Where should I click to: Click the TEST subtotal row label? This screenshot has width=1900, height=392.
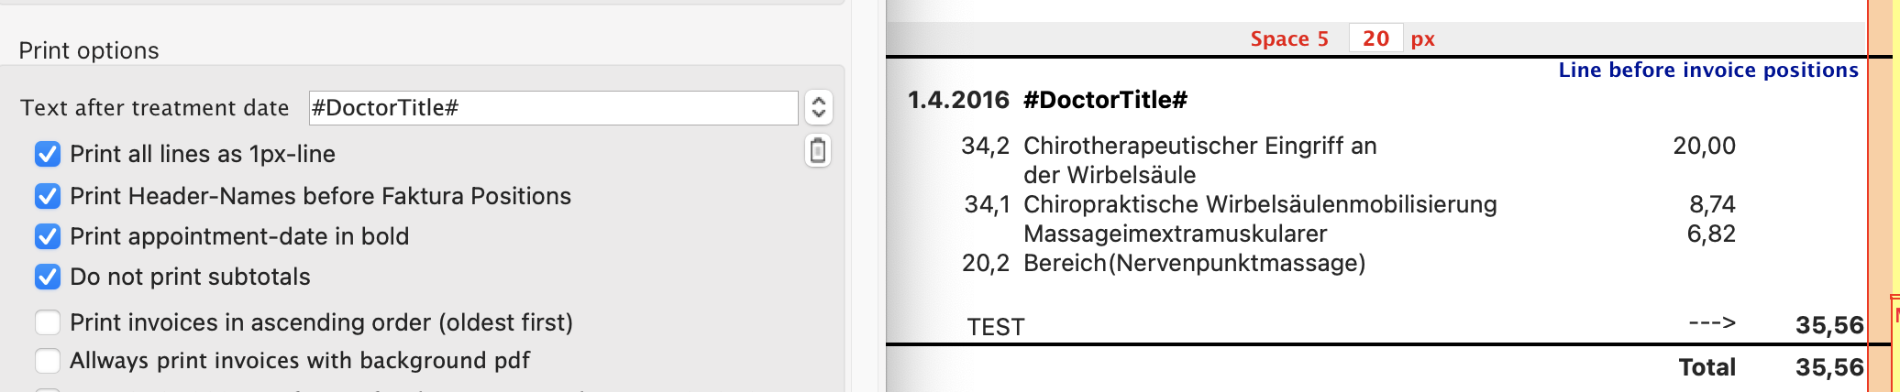995,327
